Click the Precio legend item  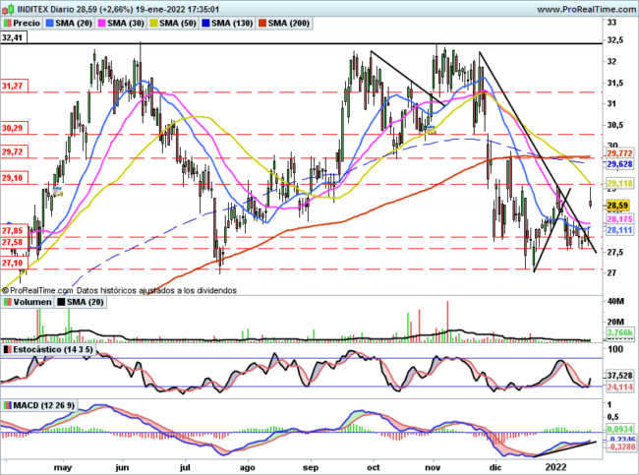click(x=23, y=24)
